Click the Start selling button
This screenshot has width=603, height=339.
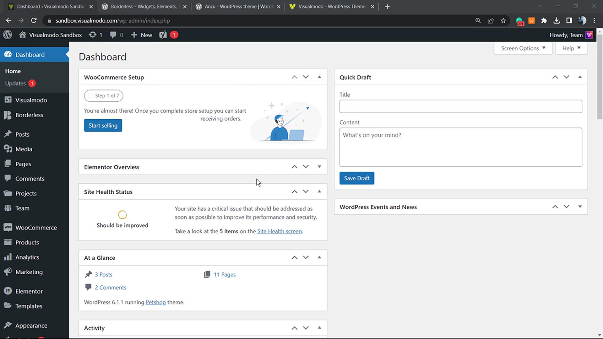pyautogui.click(x=103, y=126)
